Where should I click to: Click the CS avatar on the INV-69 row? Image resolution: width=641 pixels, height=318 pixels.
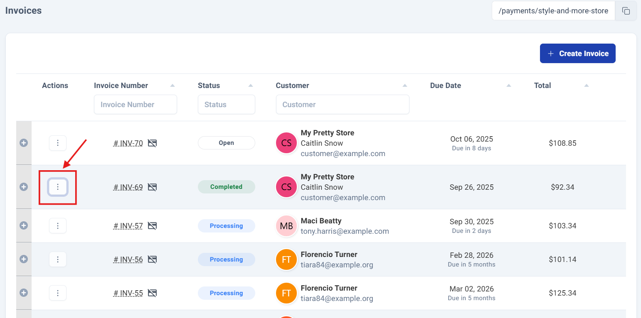tap(286, 187)
